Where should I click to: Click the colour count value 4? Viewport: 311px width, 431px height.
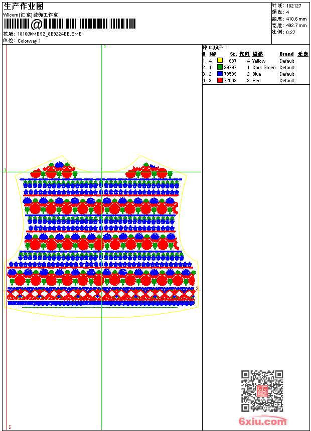pyautogui.click(x=287, y=13)
